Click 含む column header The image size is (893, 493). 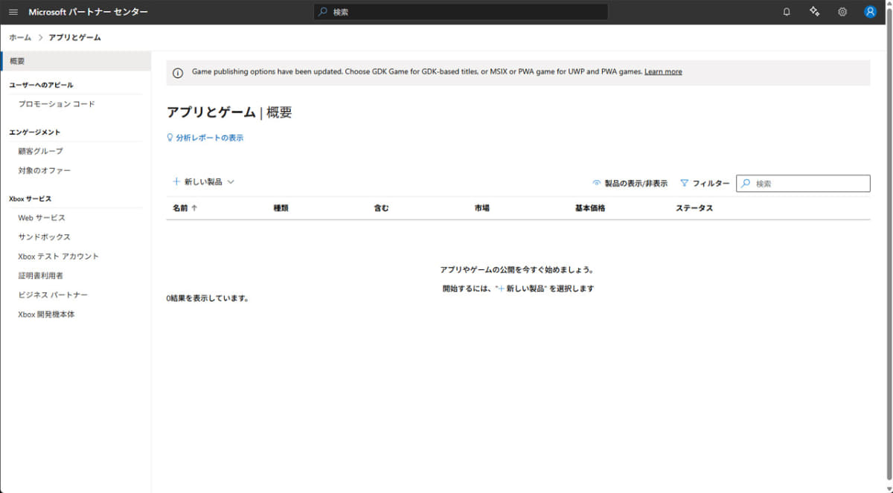[381, 208]
